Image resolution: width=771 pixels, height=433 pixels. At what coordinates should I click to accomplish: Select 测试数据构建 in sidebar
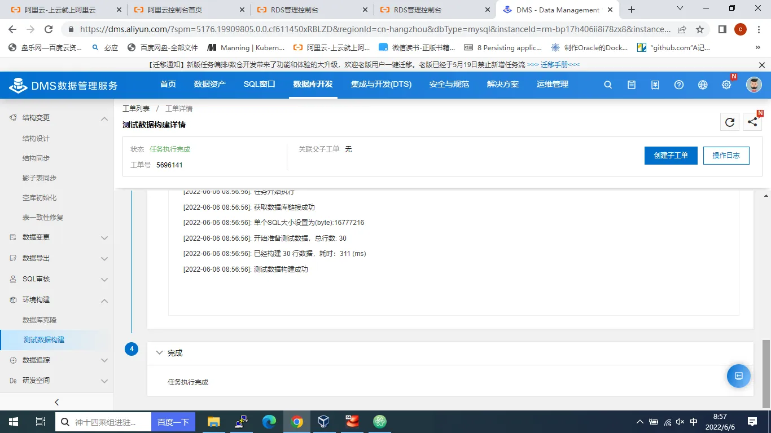[44, 340]
